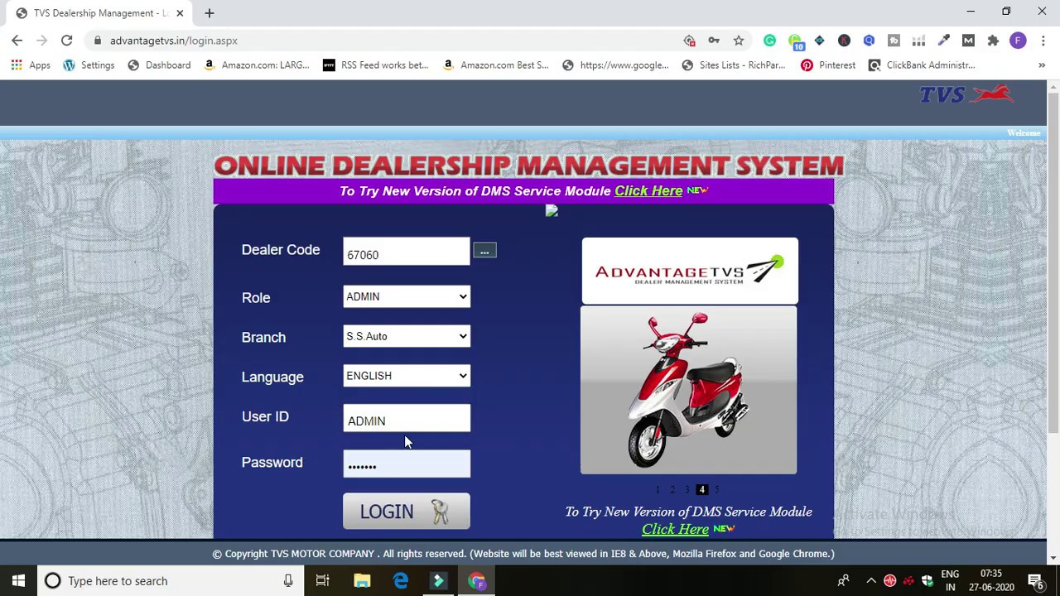Click the ENG IN language indicator
Image resolution: width=1060 pixels, height=596 pixels.
tap(950, 581)
